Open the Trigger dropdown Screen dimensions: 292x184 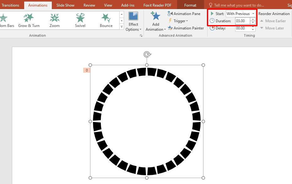(x=180, y=21)
